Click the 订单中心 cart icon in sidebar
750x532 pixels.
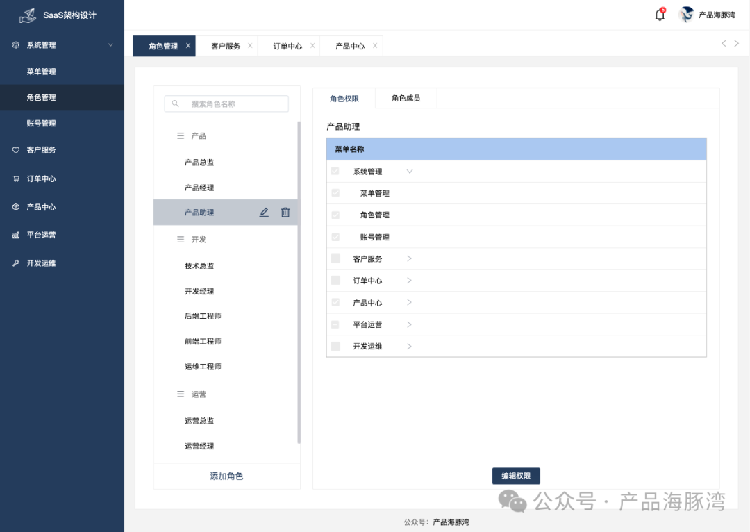[x=15, y=178]
